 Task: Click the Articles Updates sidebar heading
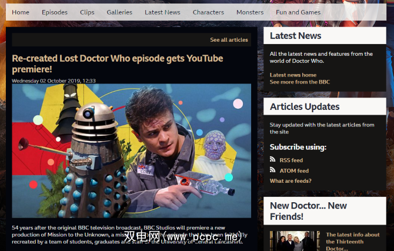pyautogui.click(x=305, y=106)
